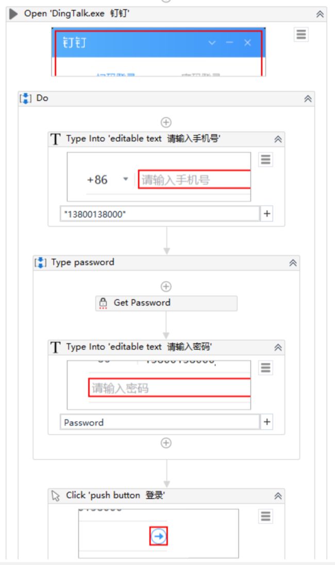The image size is (335, 565).
Task: Open hamburger menu of phone number Type Into
Action: pos(266,159)
